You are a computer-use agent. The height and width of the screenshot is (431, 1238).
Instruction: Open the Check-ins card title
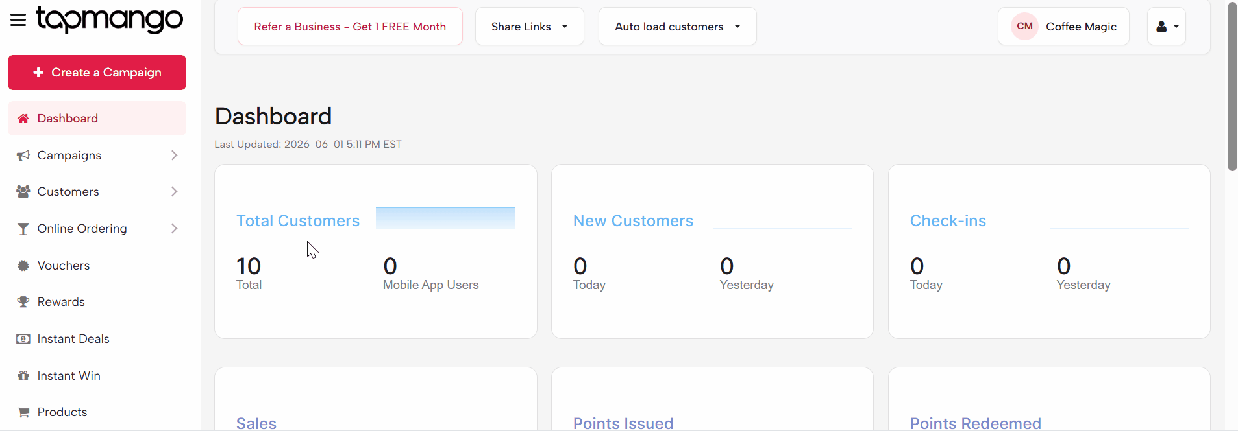tap(948, 221)
